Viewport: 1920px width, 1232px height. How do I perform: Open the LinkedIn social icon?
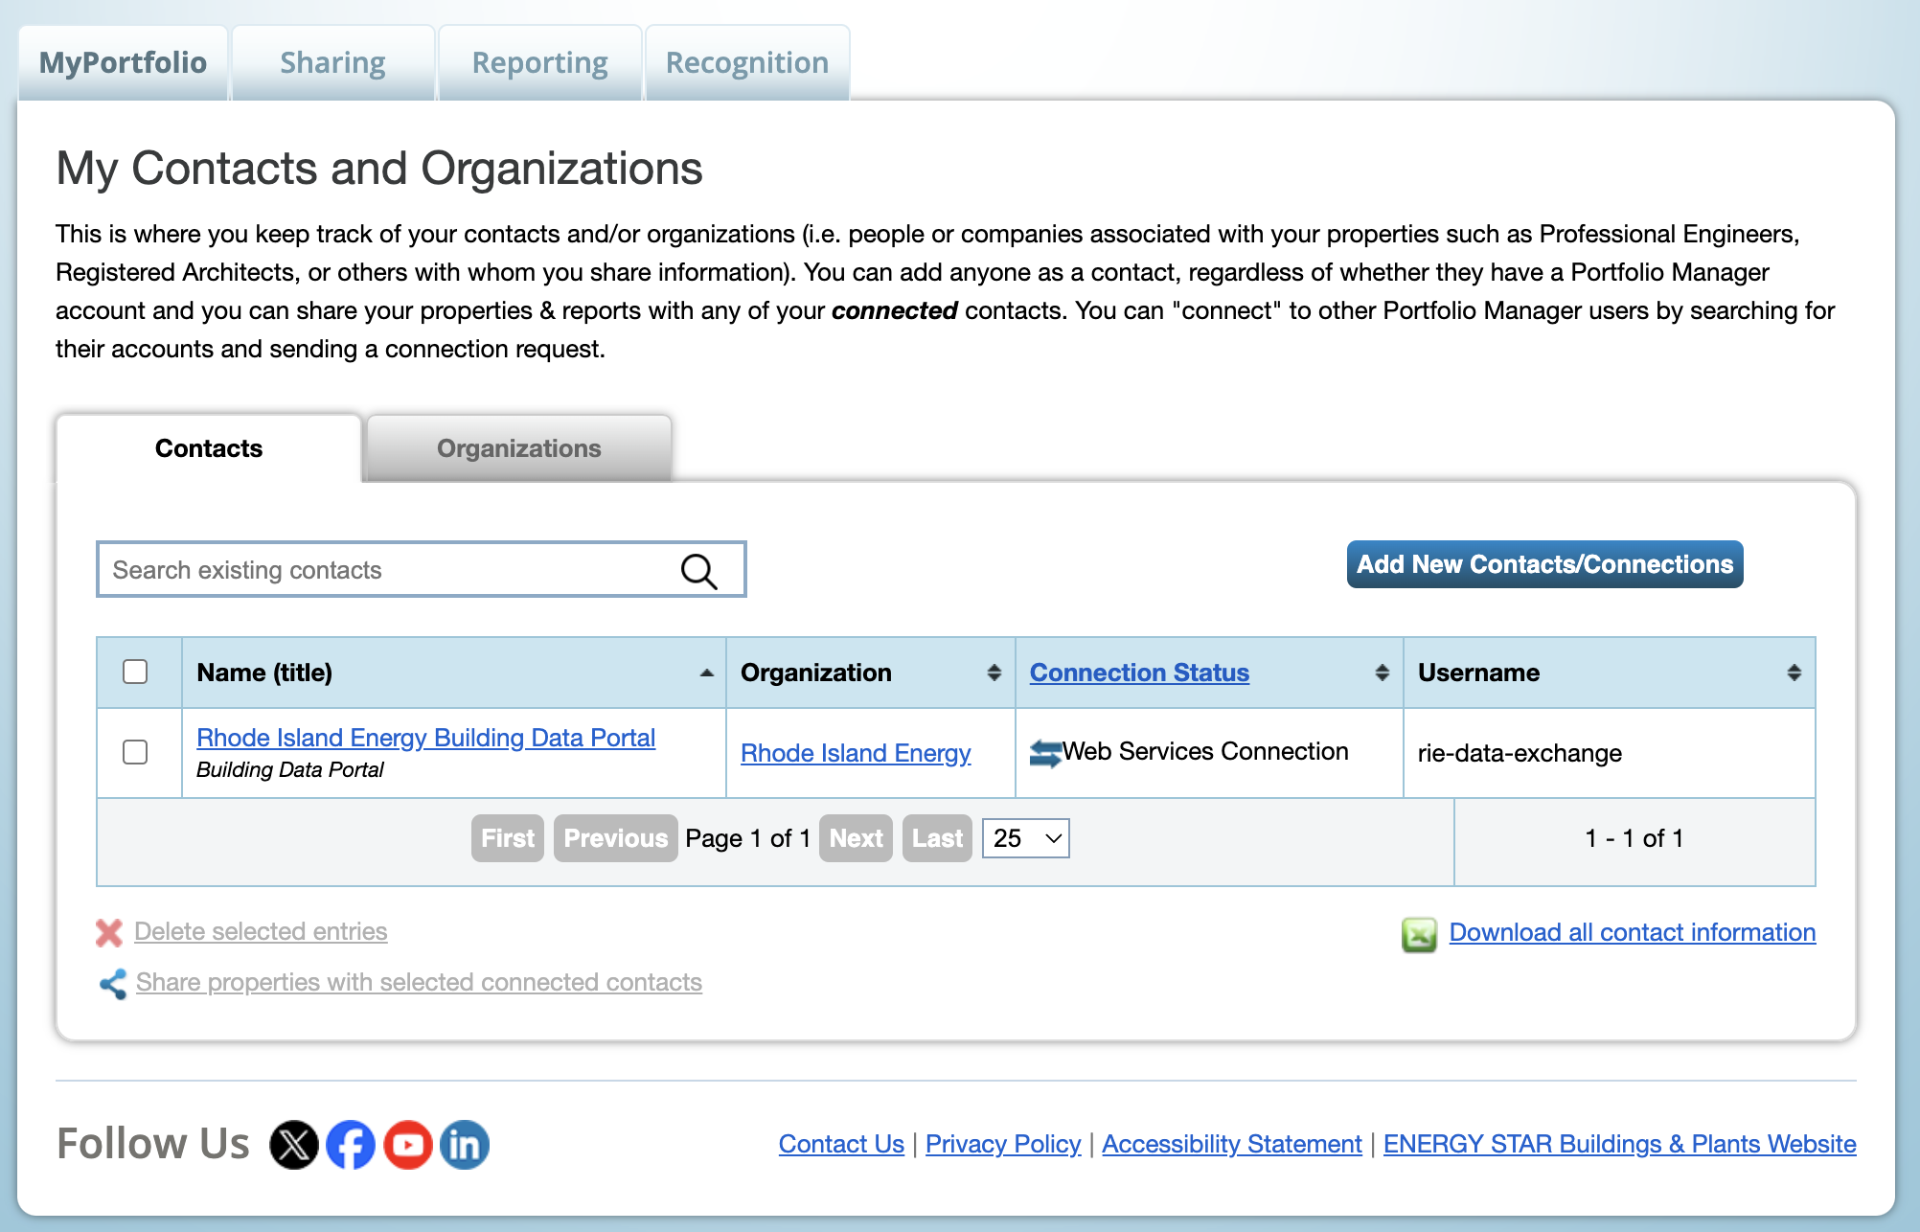465,1145
